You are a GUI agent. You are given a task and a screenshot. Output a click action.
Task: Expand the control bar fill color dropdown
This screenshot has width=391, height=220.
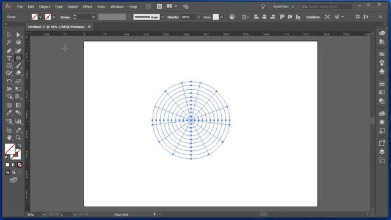tap(40, 17)
